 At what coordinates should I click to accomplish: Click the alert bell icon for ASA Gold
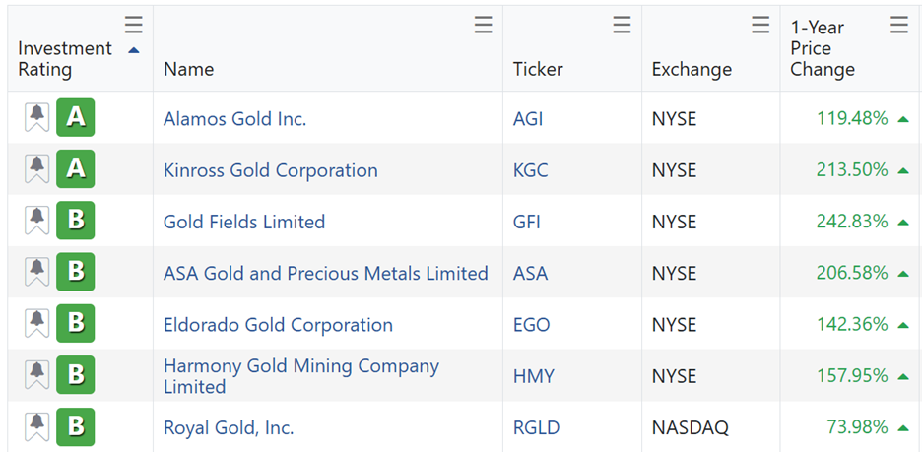(37, 273)
